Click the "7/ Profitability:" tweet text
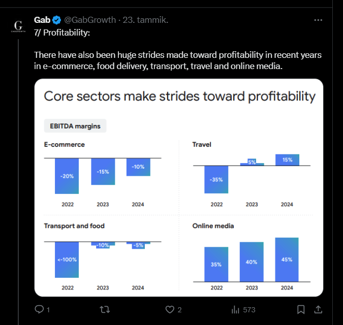Viewport: 343px width, 325px height. (61, 32)
